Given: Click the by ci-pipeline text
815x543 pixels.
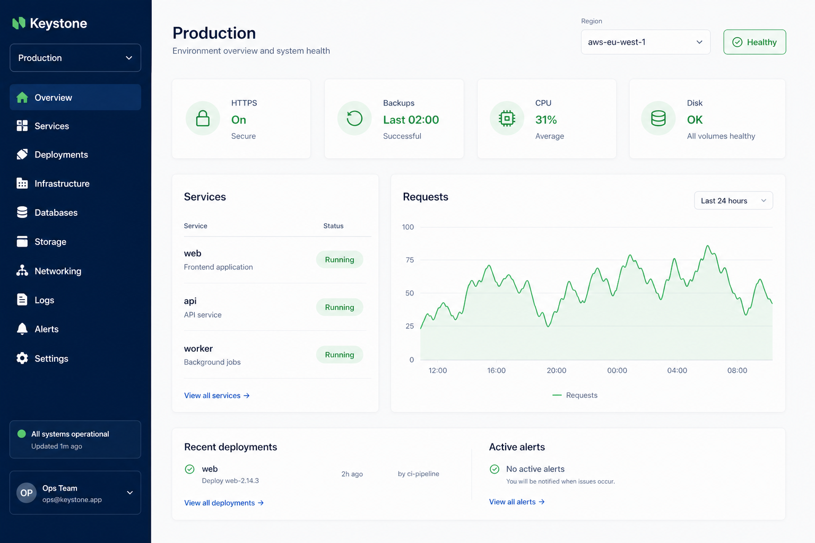Looking at the screenshot, I should (419, 474).
